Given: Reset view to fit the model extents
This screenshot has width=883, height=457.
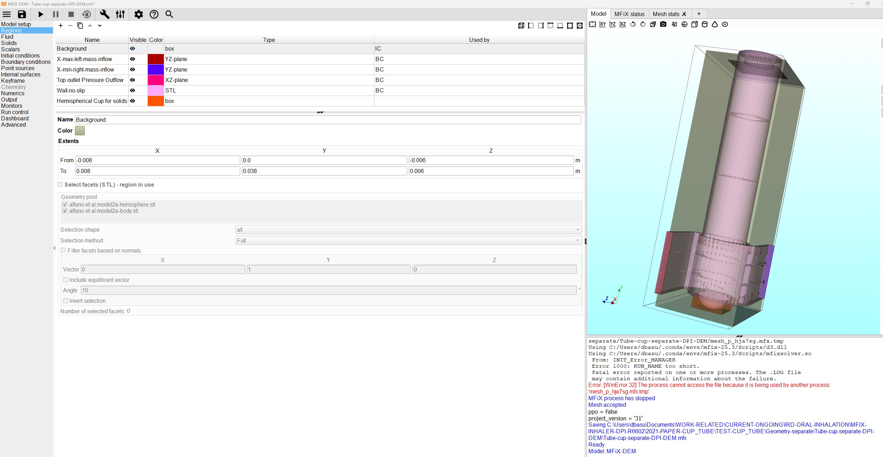Looking at the screenshot, I should tap(592, 24).
